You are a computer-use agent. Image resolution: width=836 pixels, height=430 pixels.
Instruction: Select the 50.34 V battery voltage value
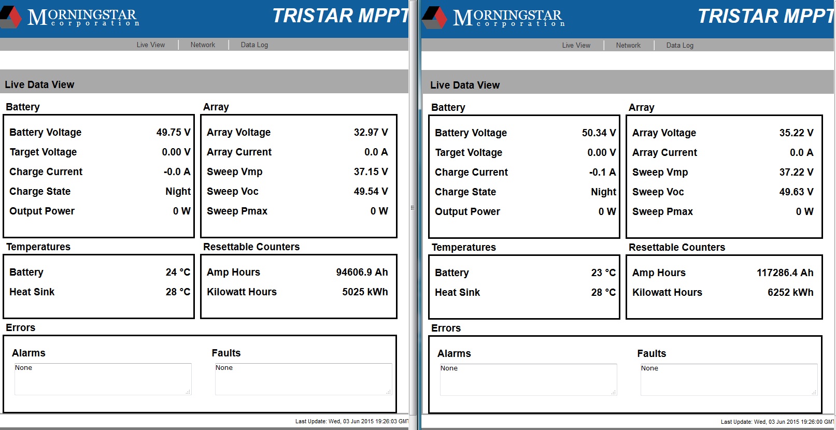click(599, 133)
